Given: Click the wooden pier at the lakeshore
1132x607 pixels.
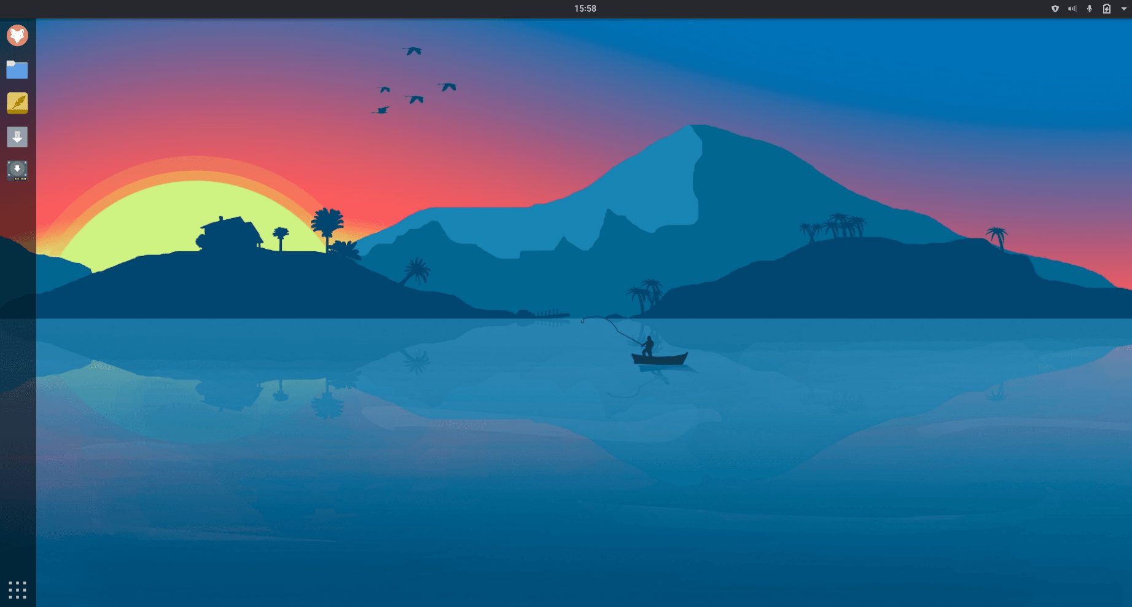Looking at the screenshot, I should point(552,315).
